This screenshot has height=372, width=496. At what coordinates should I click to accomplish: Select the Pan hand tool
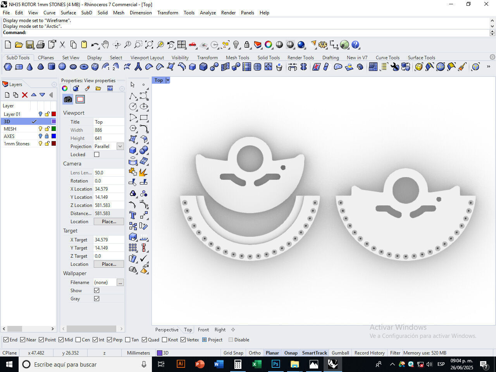pos(105,45)
